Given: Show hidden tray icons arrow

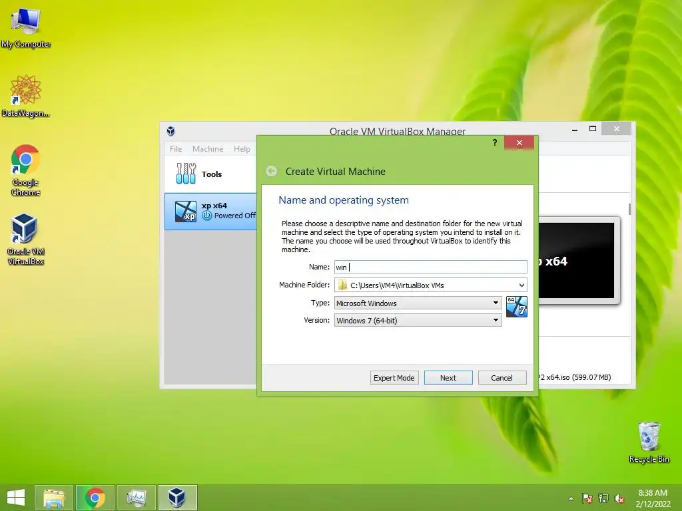Looking at the screenshot, I should 571,498.
